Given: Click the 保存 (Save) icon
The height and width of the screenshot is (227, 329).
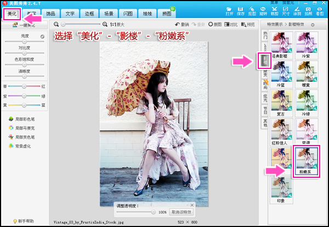Looking at the screenshot, I should (240, 11).
